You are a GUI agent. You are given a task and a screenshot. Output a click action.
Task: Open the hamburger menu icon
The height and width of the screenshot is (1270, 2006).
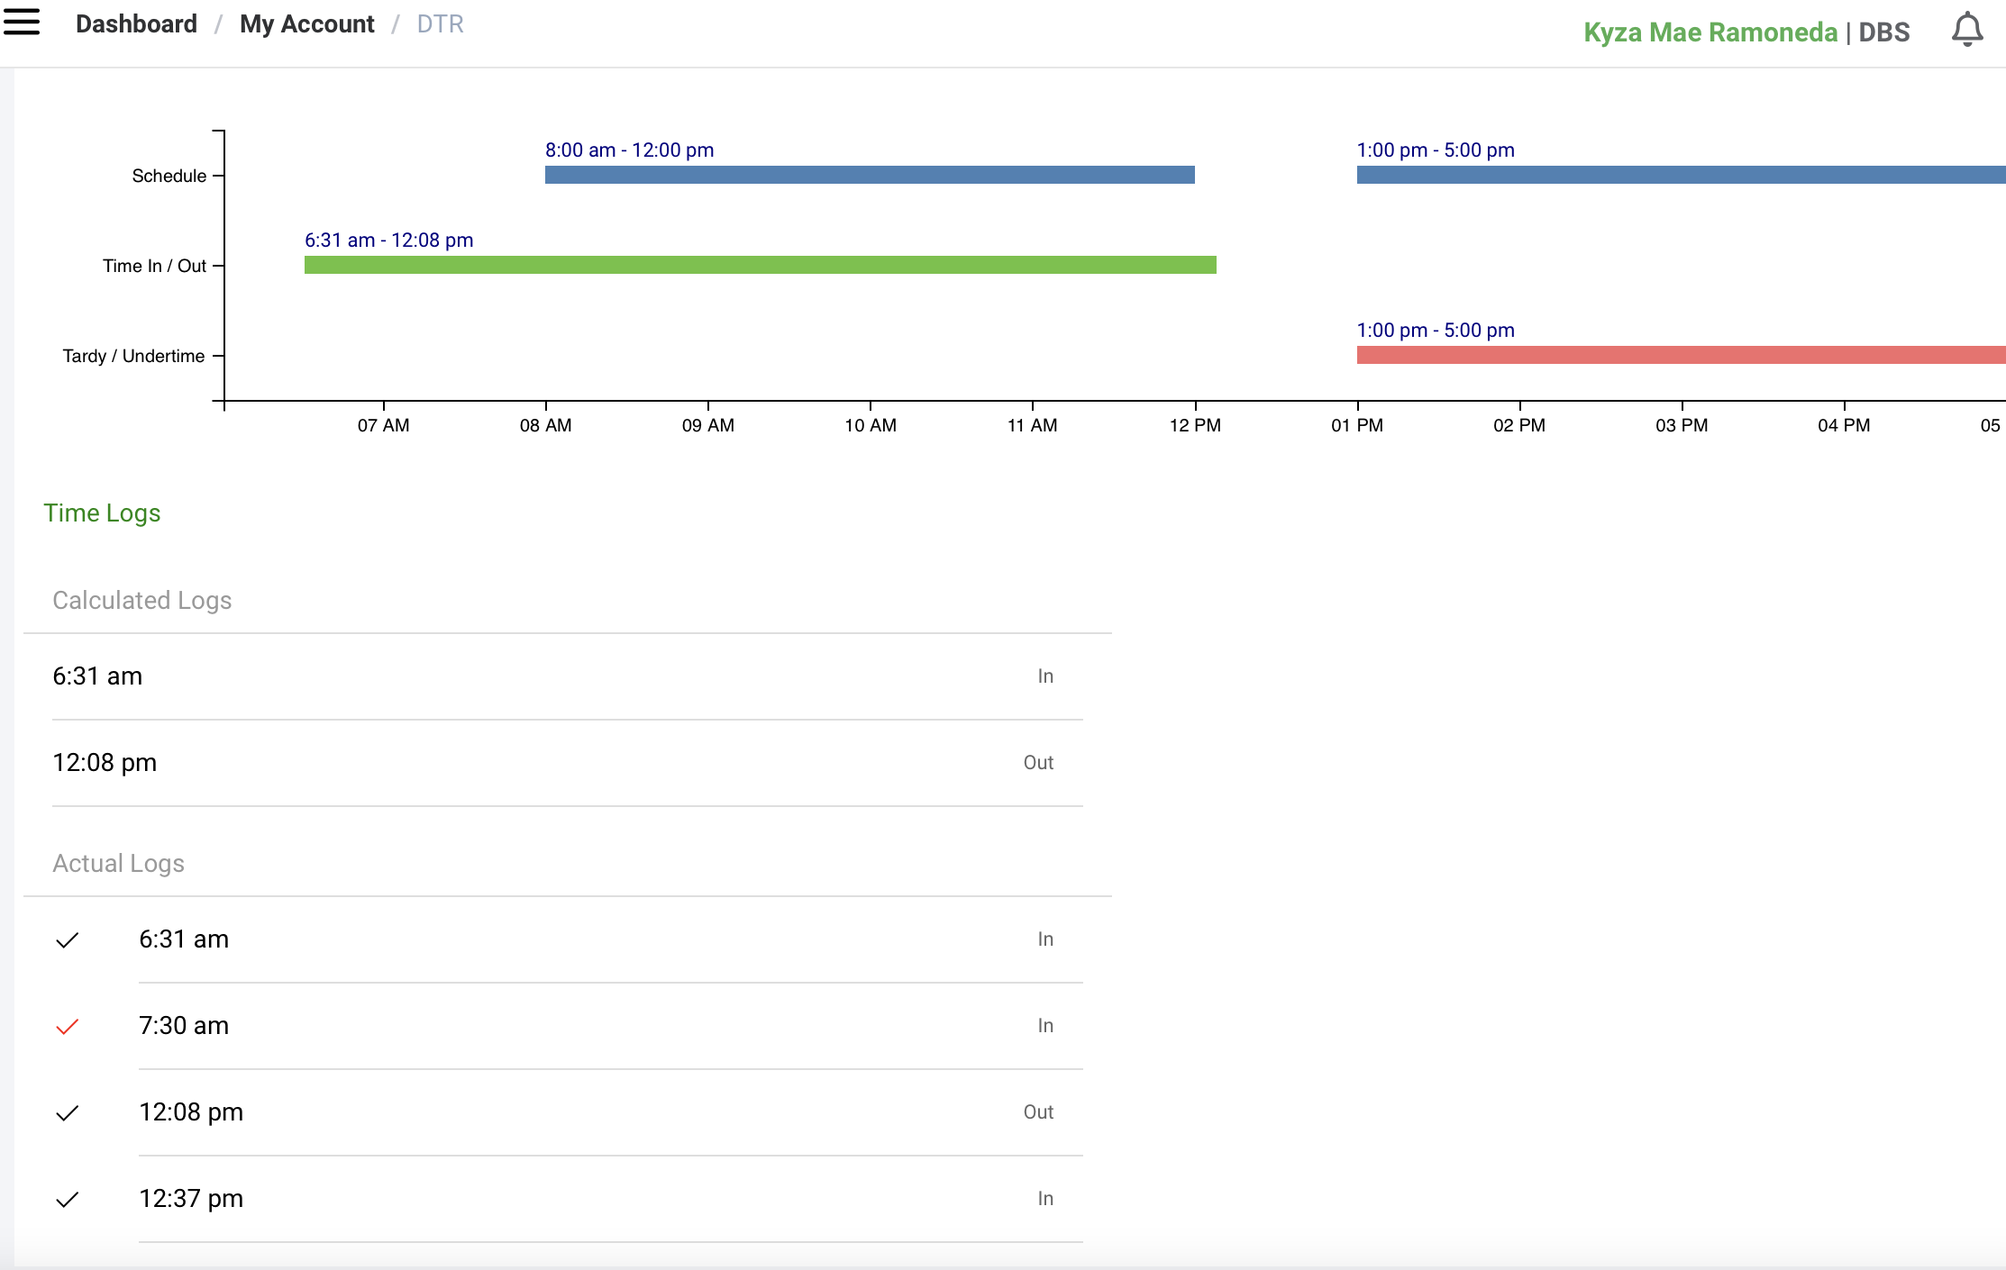22,22
